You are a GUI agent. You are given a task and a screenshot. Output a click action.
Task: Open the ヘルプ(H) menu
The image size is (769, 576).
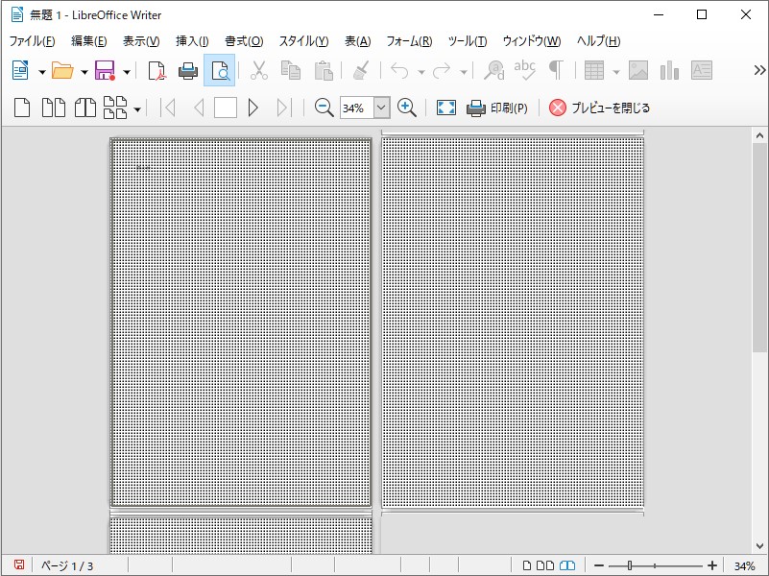point(599,41)
